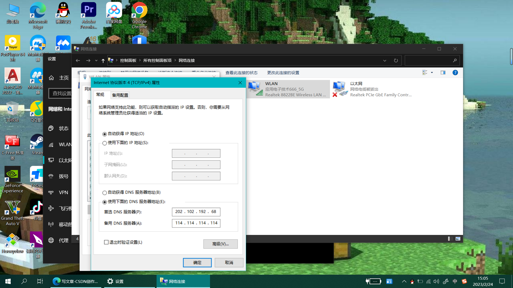513x288 pixels.
Task: Click the 高级(V)... button
Action: 220,244
